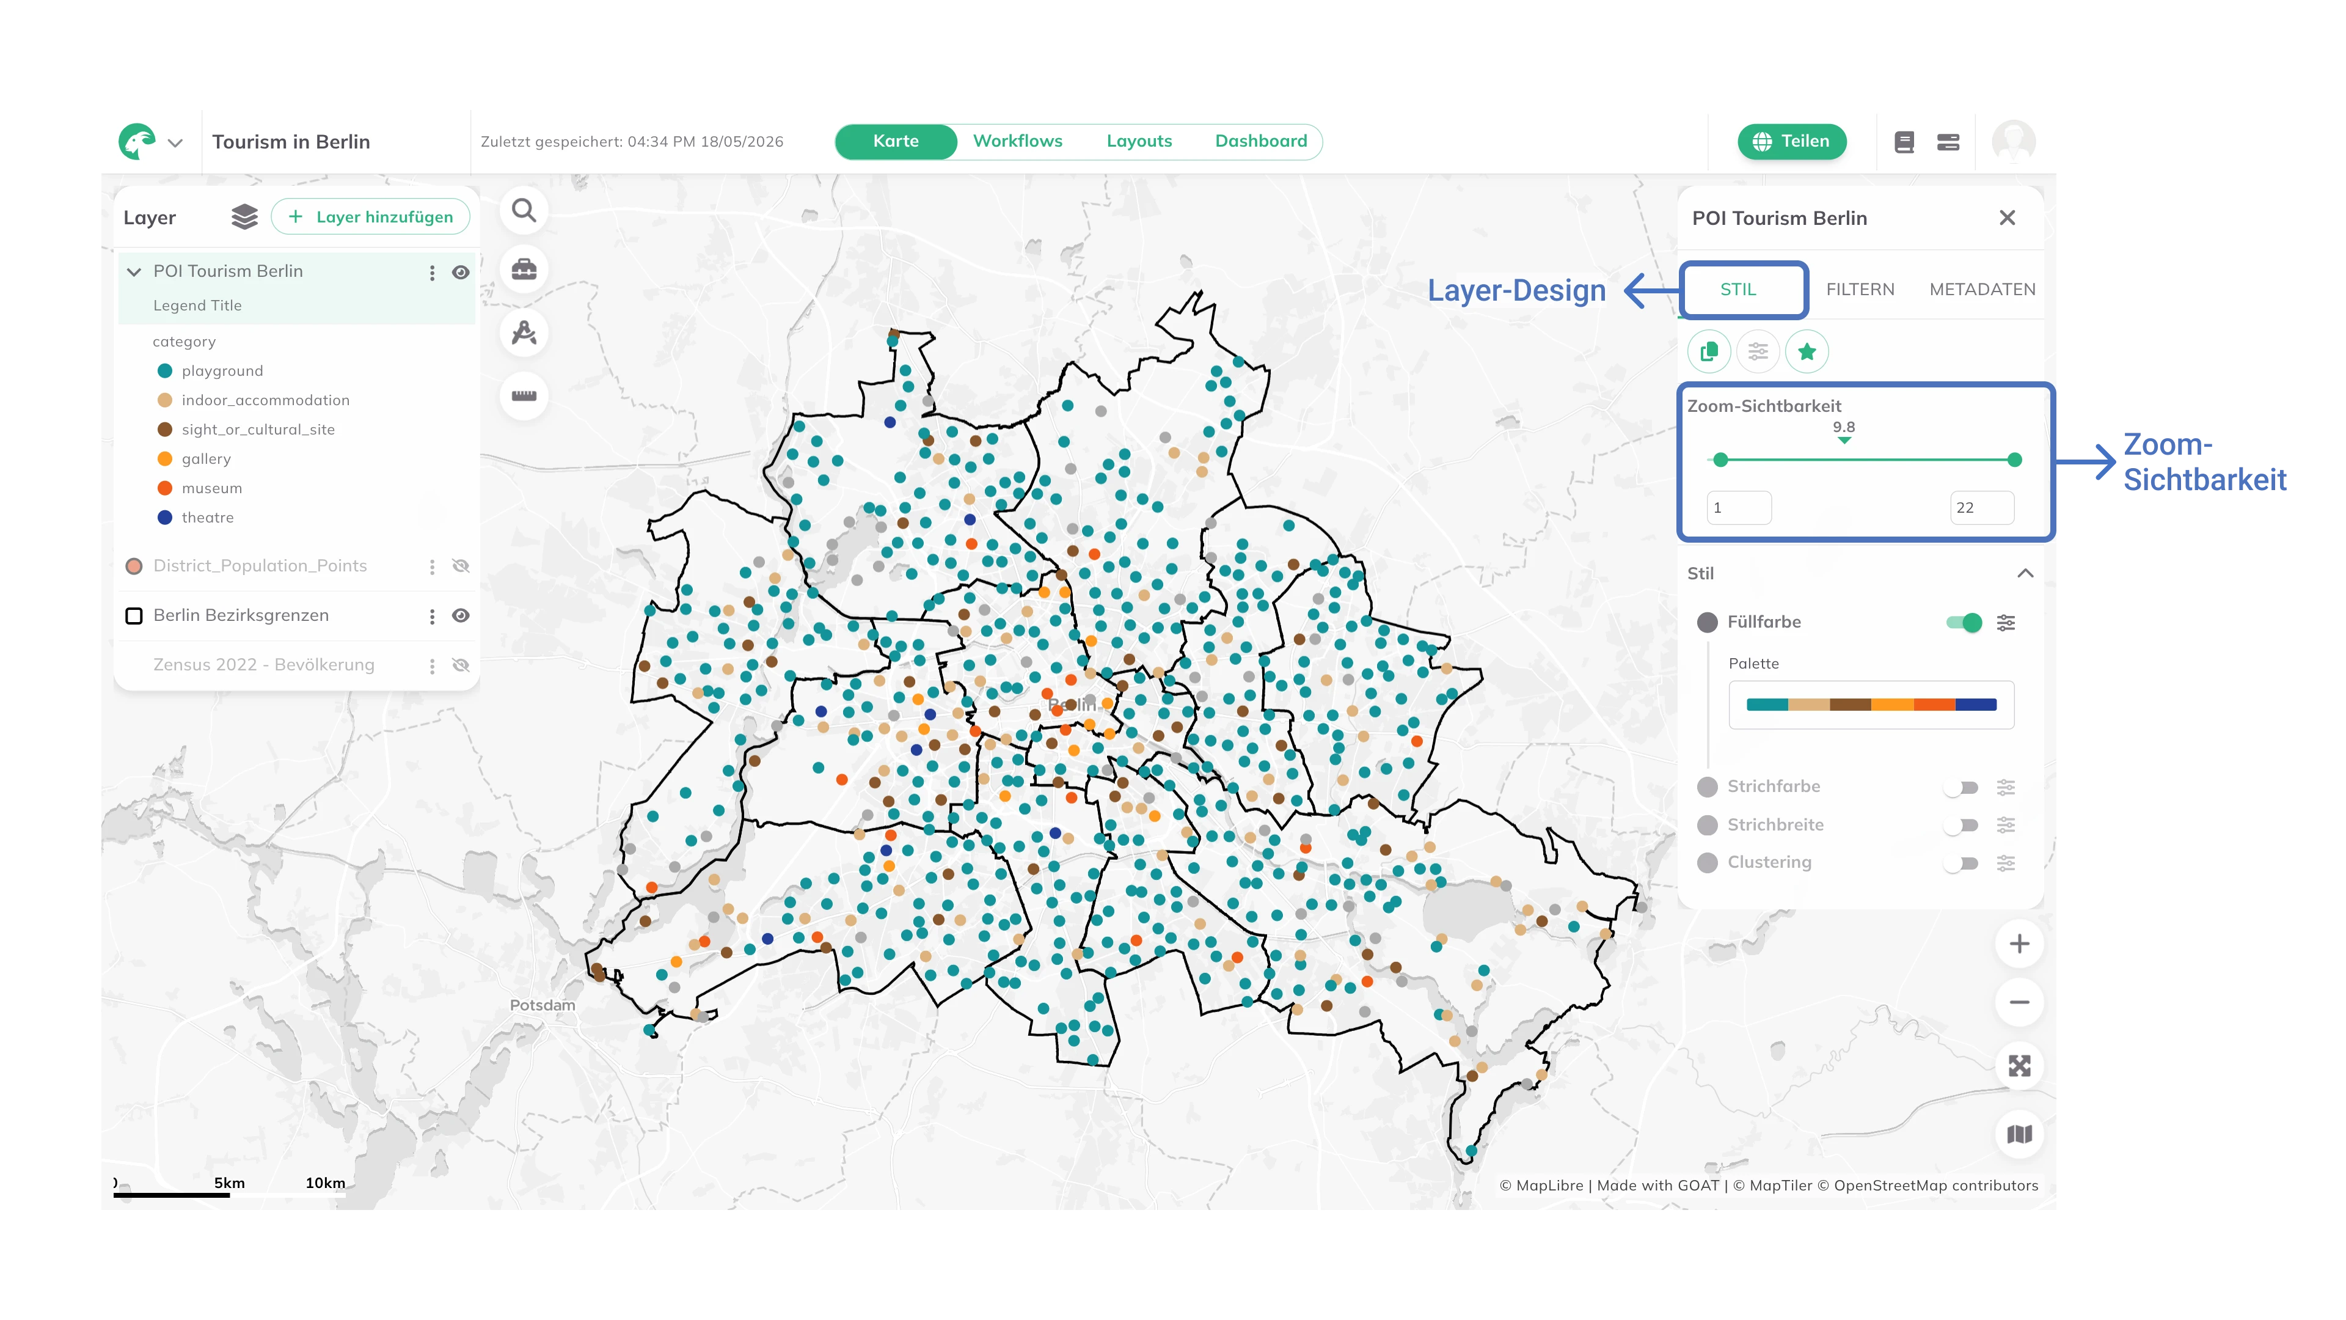
Task: Zoom in on the map
Action: point(2019,945)
